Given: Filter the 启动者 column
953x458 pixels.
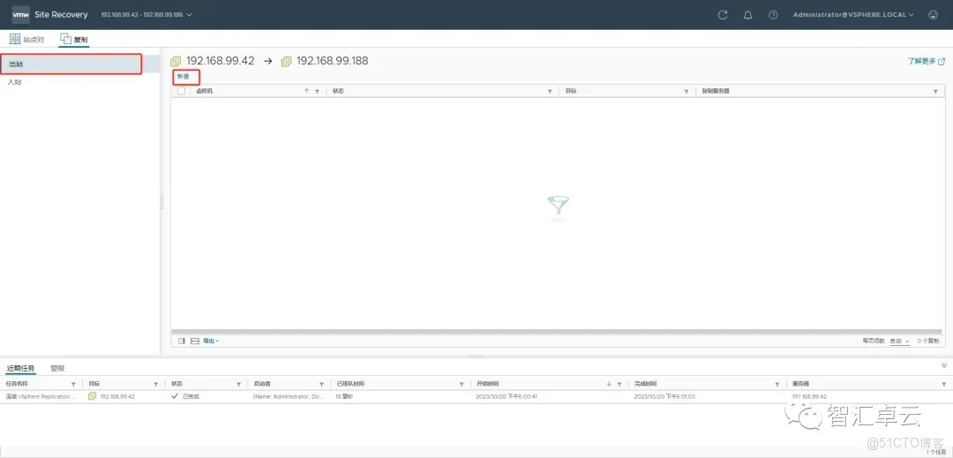Looking at the screenshot, I should [x=321, y=384].
